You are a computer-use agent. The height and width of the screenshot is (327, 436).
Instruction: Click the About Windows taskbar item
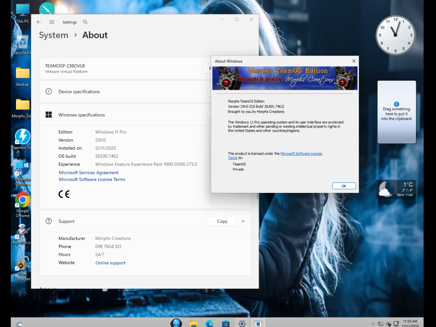258,323
